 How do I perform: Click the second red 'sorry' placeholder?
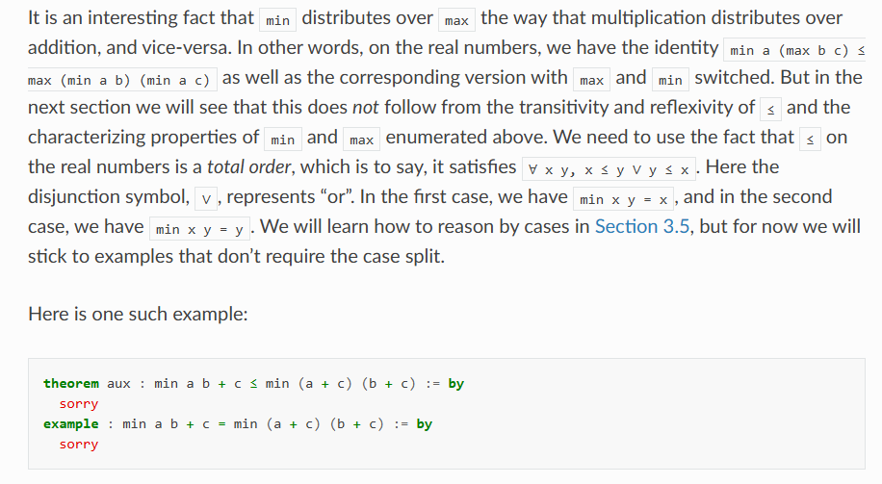pyautogui.click(x=79, y=445)
